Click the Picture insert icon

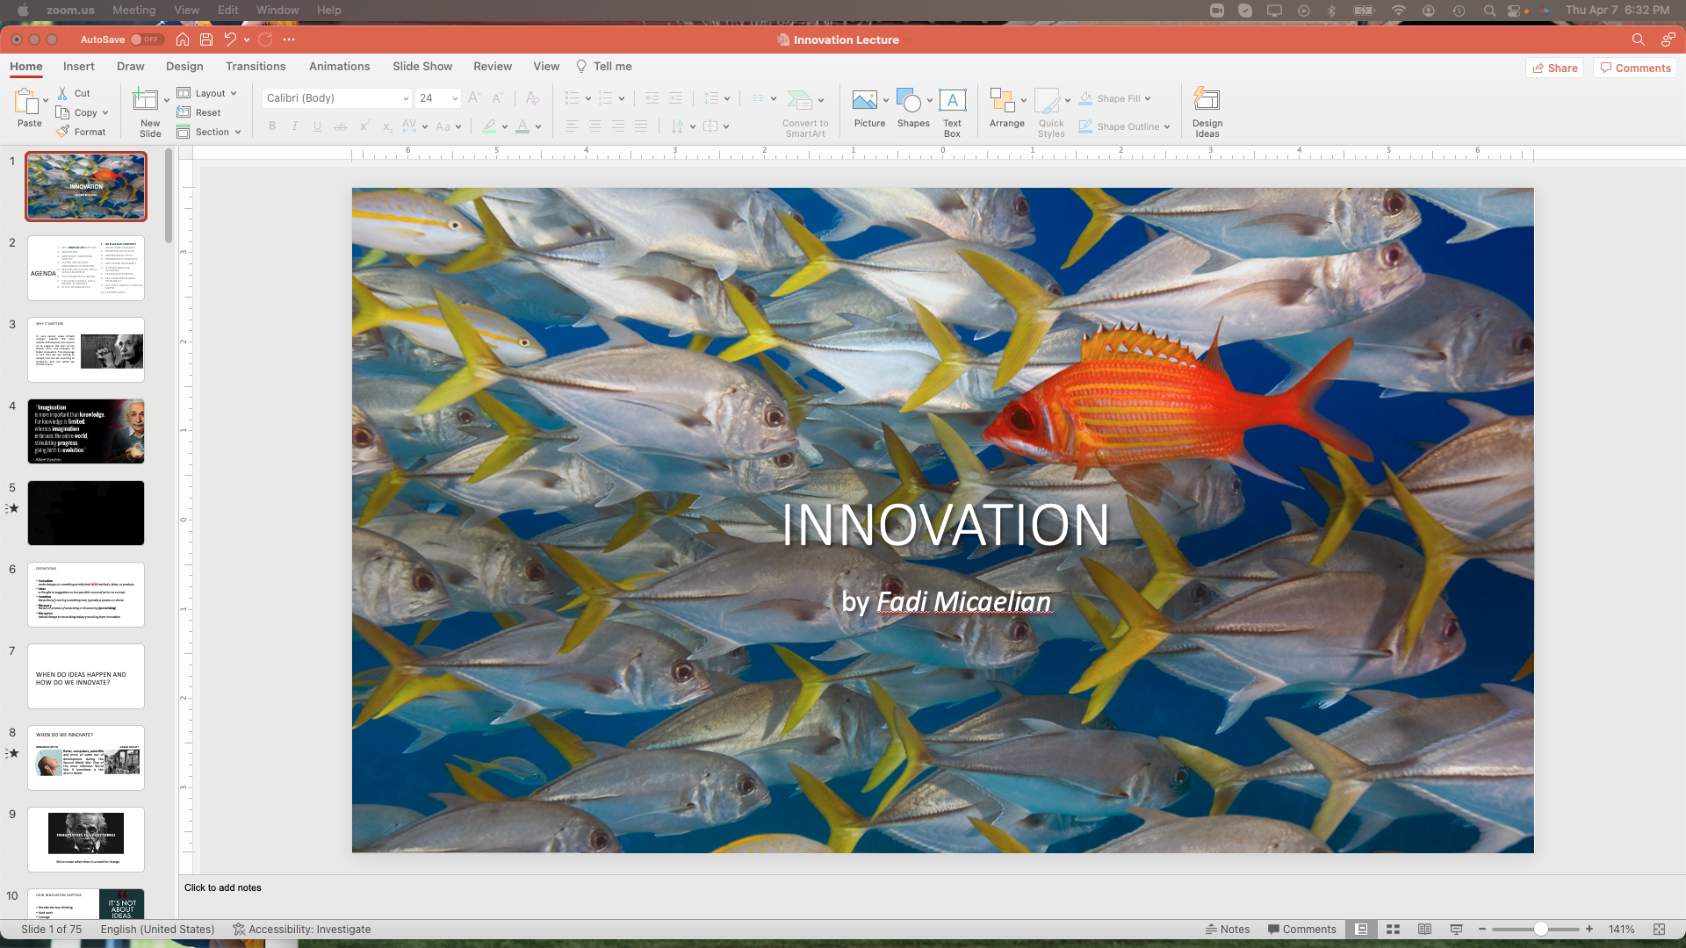pos(865,100)
